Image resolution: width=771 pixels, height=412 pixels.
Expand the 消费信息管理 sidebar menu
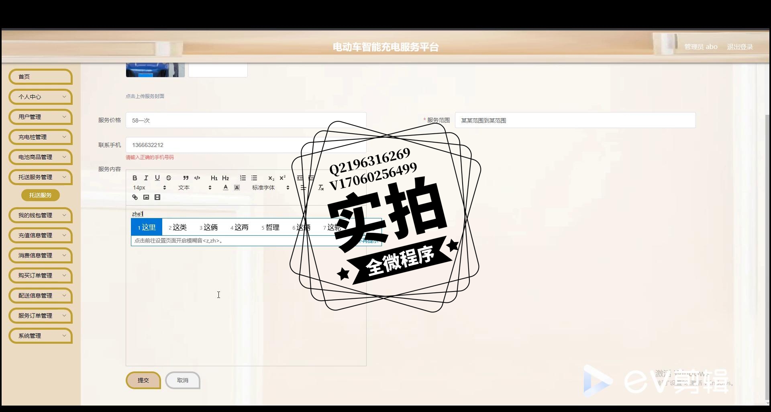(x=40, y=255)
